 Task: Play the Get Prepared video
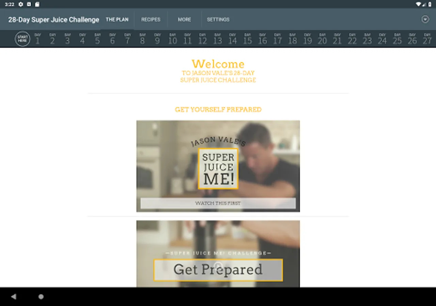[218, 266]
